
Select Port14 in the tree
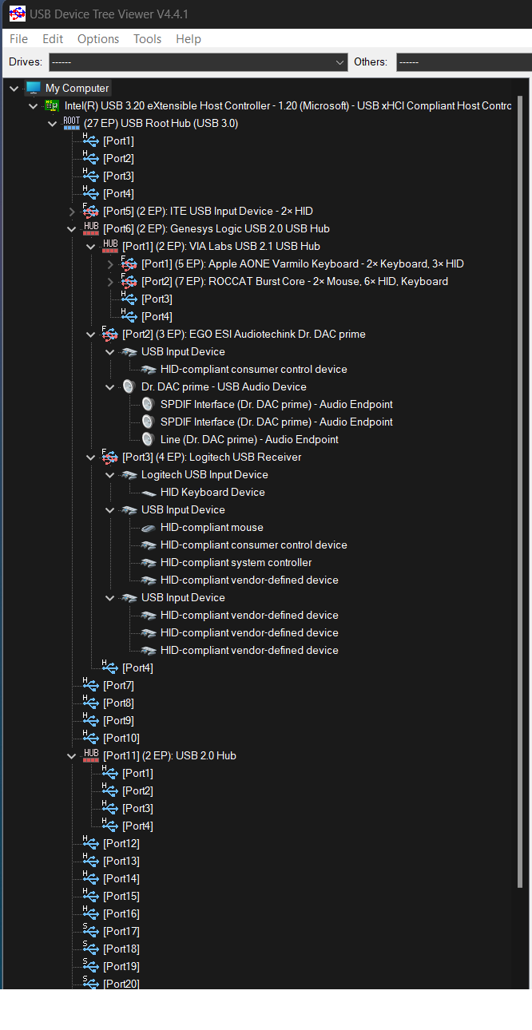[121, 878]
